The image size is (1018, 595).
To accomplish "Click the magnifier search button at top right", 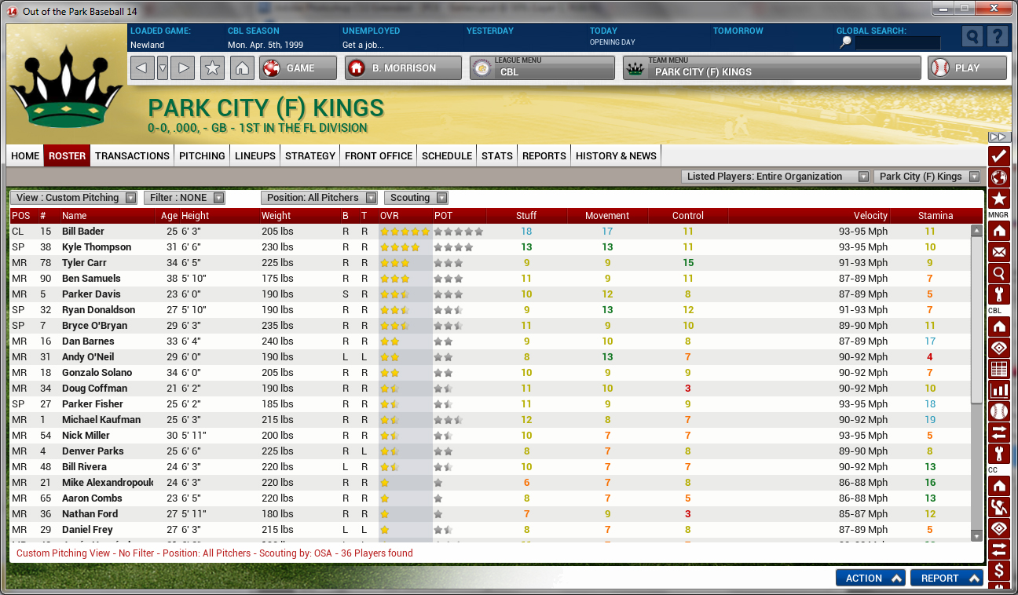I will tap(972, 37).
